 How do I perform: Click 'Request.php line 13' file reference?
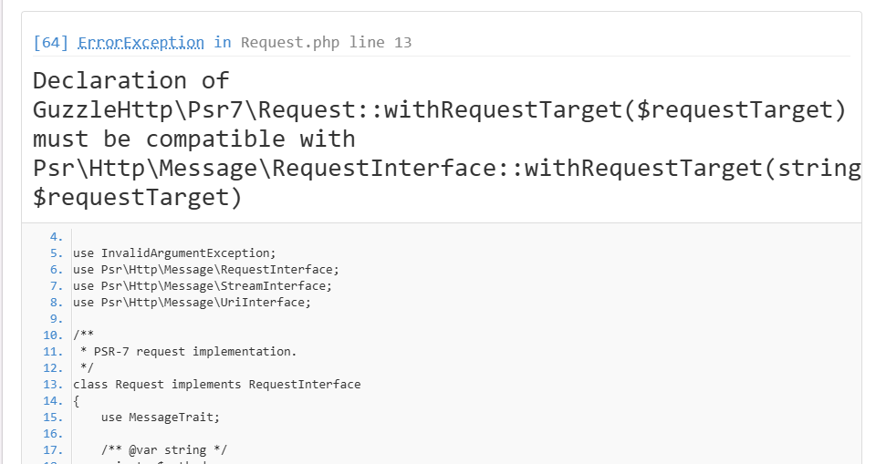pos(327,43)
